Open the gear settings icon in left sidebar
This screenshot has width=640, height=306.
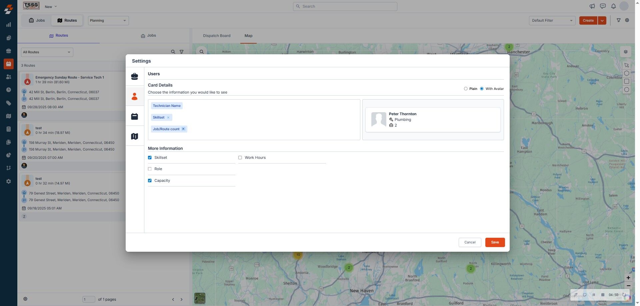tap(9, 181)
